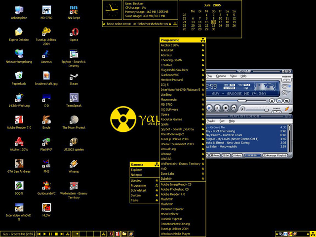Stop playback in the Winamp window
The width and height of the screenshot is (316, 237).
226,108
